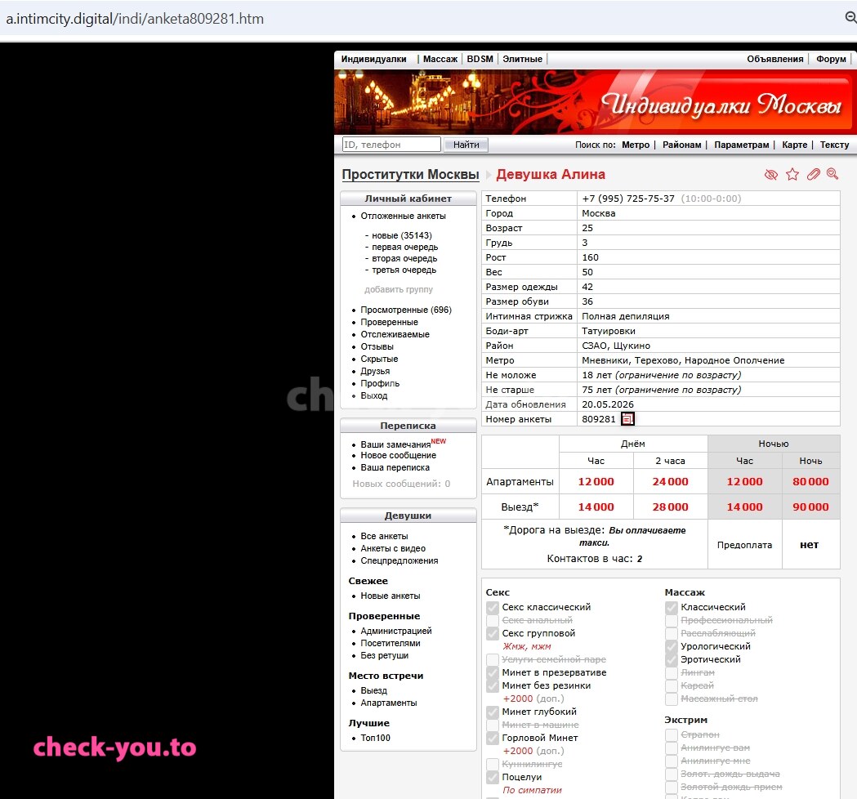Click the 'Найти' search button
This screenshot has height=799, width=857.
(x=466, y=145)
